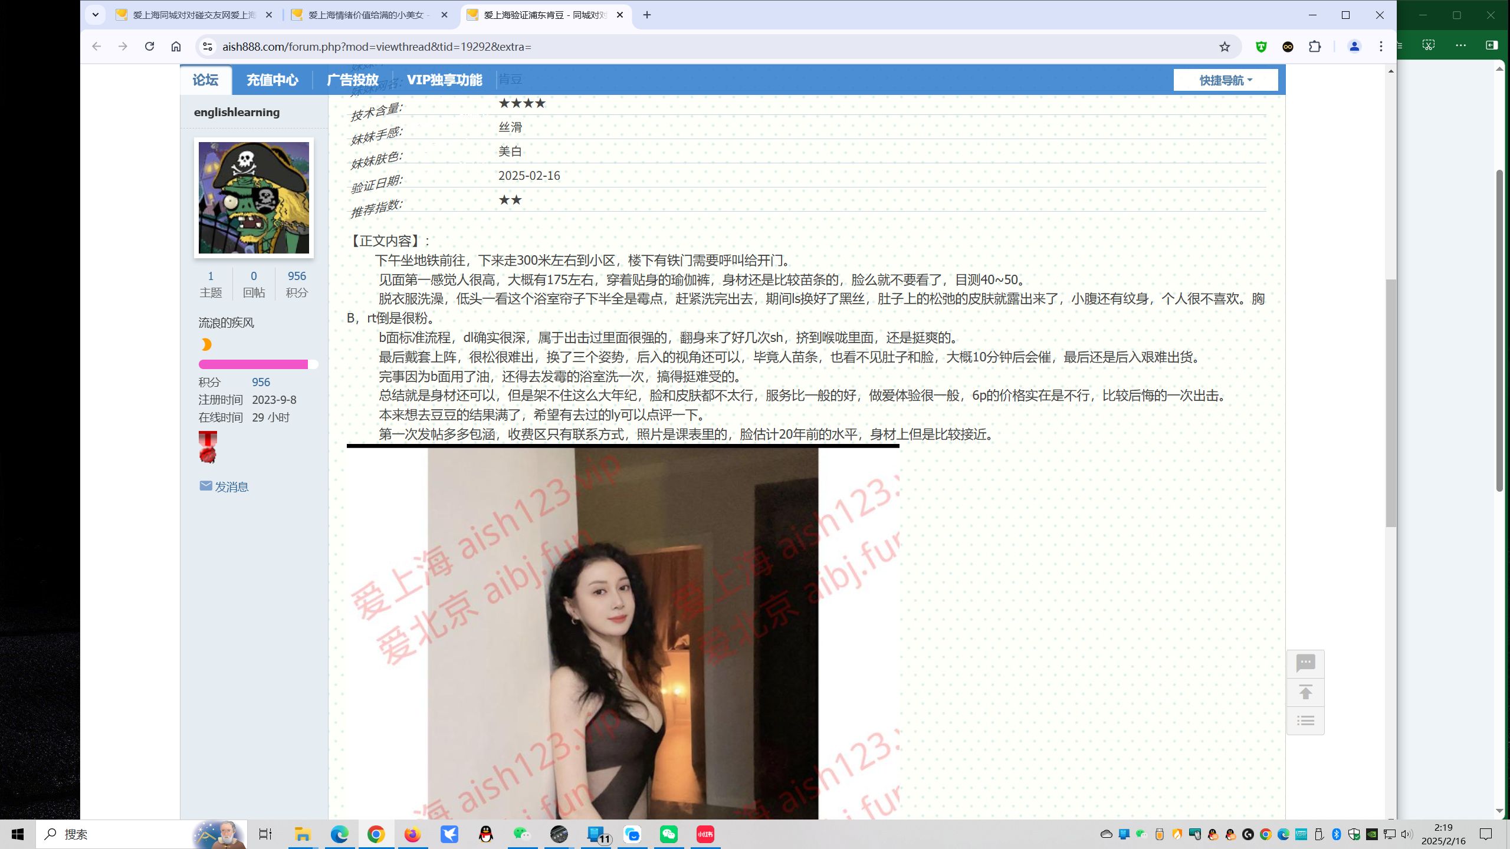Click the home page icon
1510x849 pixels.
[176, 47]
